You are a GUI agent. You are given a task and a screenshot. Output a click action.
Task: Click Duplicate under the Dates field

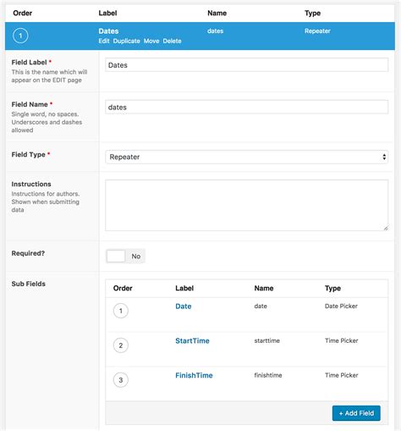point(126,41)
